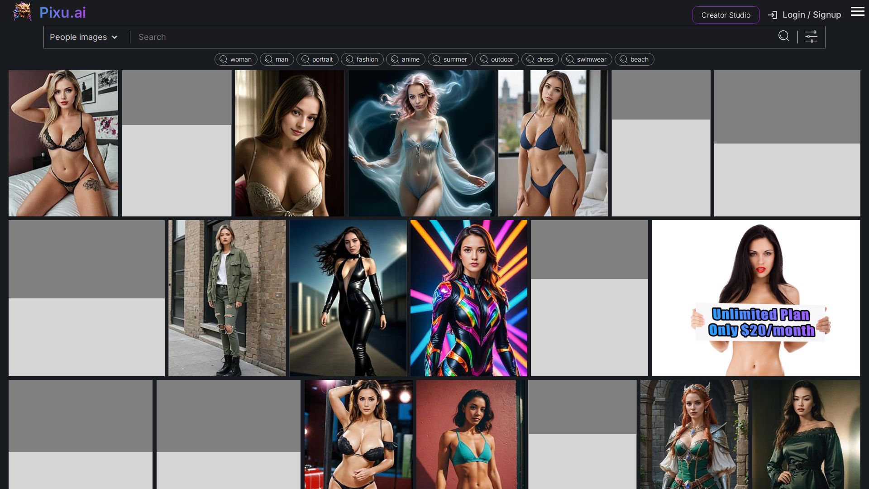Open the Unlimited Plan $20/month banner
This screenshot has width=869, height=489.
[755, 298]
